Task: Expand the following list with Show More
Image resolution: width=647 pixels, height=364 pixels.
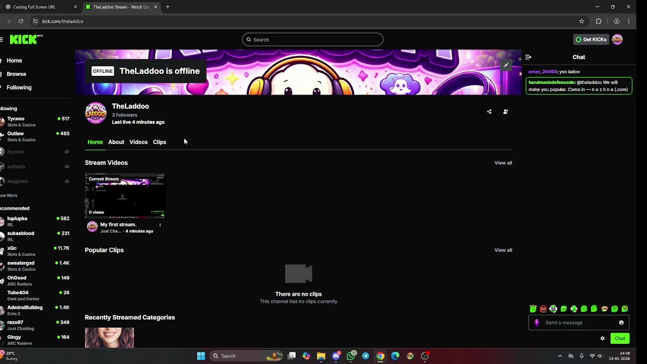Action: (9, 196)
